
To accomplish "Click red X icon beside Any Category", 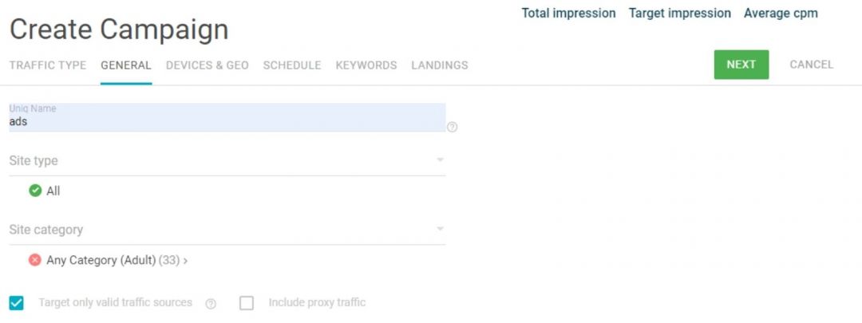I will (x=35, y=260).
